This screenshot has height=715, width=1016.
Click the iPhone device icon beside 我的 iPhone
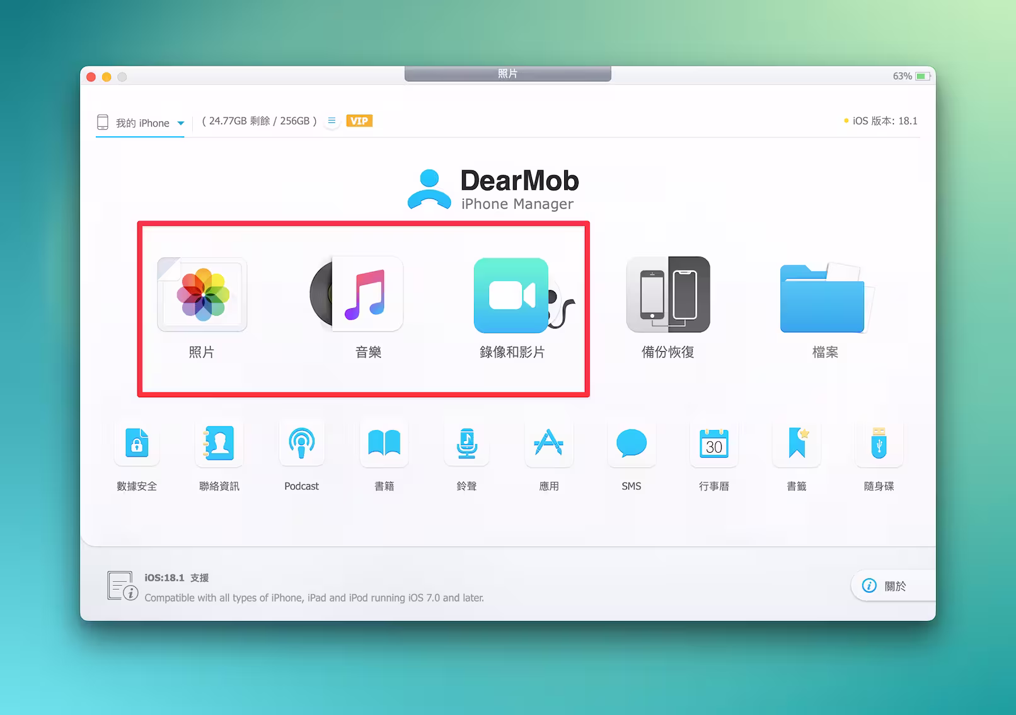point(103,122)
